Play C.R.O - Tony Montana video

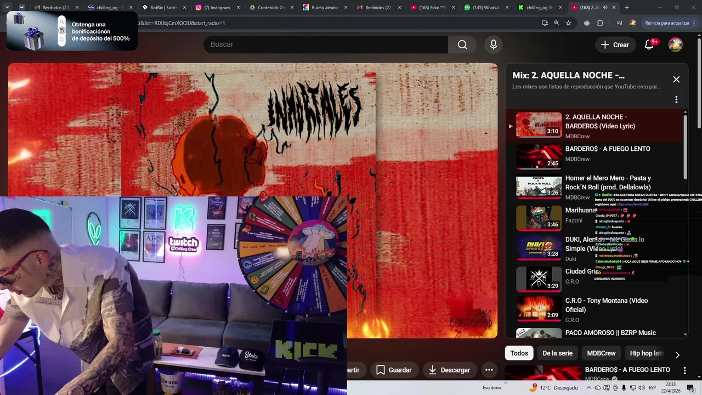[x=595, y=309]
